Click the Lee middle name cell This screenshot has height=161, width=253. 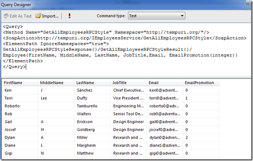pyautogui.click(x=56, y=98)
